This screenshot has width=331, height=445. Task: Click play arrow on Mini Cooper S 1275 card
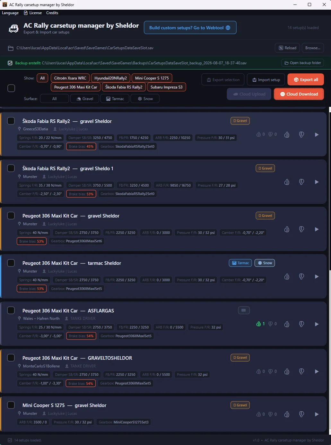[317, 414]
